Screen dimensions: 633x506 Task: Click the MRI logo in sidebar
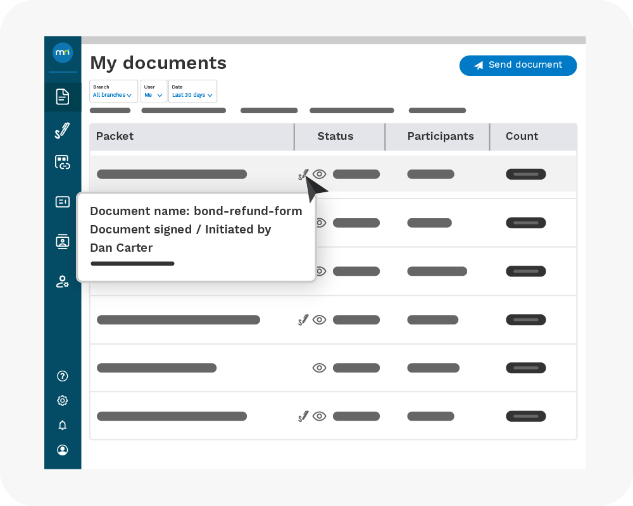(x=63, y=52)
